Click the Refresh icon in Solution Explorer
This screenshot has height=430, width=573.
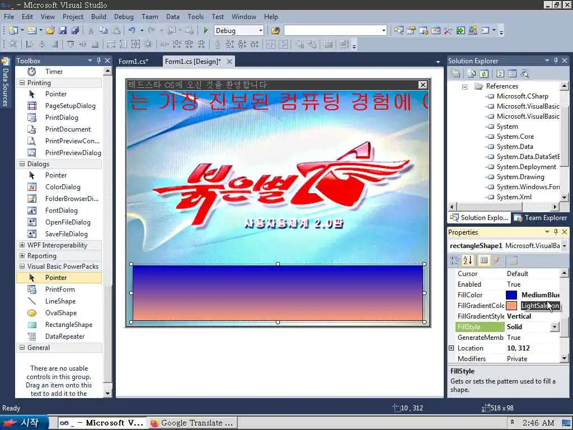pyautogui.click(x=484, y=73)
